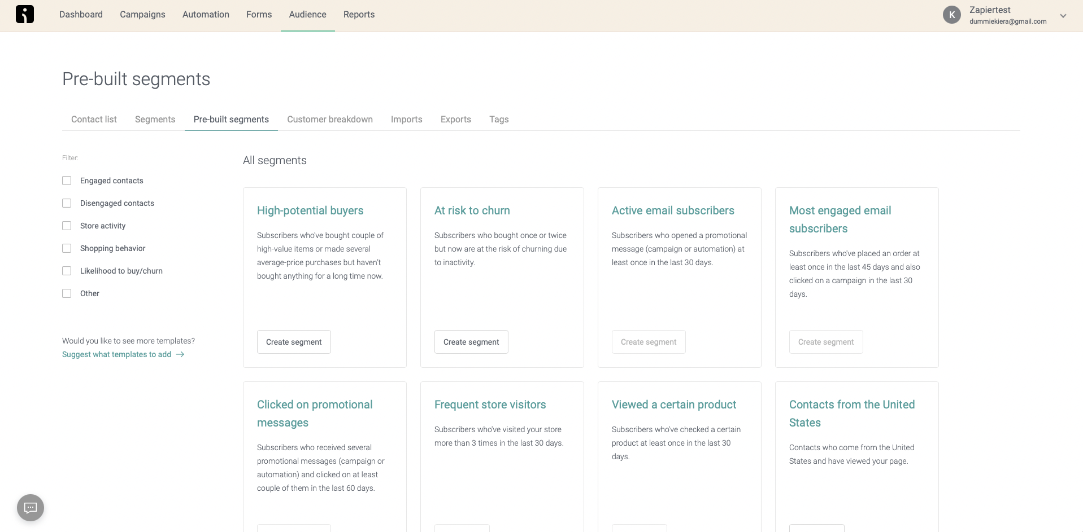Open the Customer breakdown tab
1083x532 pixels.
[x=330, y=119]
